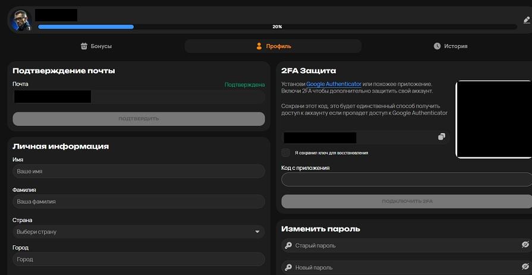Click the 2FA Защита heading
The image size is (532, 275).
309,71
